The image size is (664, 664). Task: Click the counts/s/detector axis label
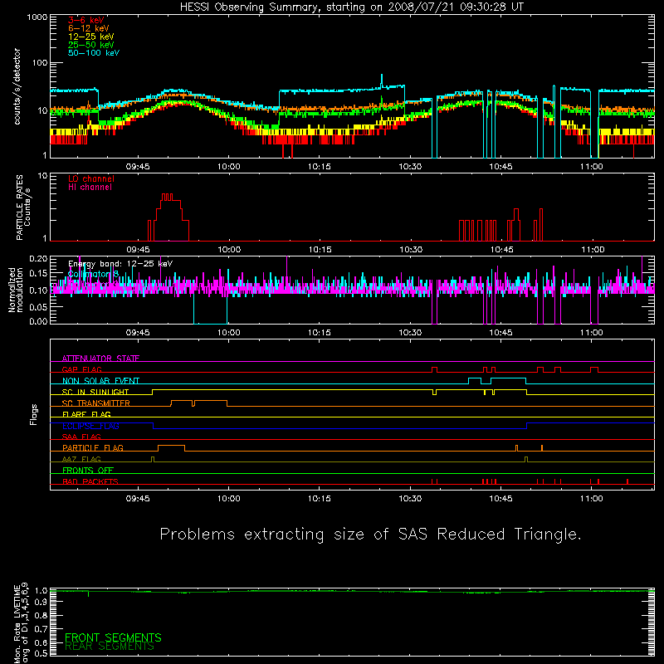coord(17,86)
